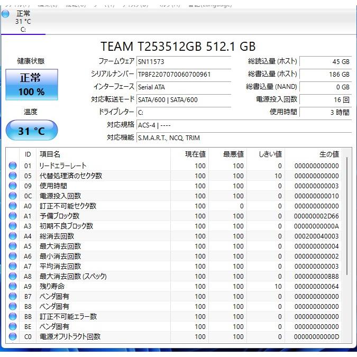Image resolution: width=357 pixels, height=357 pixels.
Task: Click the しきい値 column header
Action: click(266, 154)
